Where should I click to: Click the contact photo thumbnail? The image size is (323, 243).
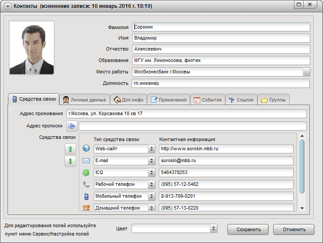(32, 48)
